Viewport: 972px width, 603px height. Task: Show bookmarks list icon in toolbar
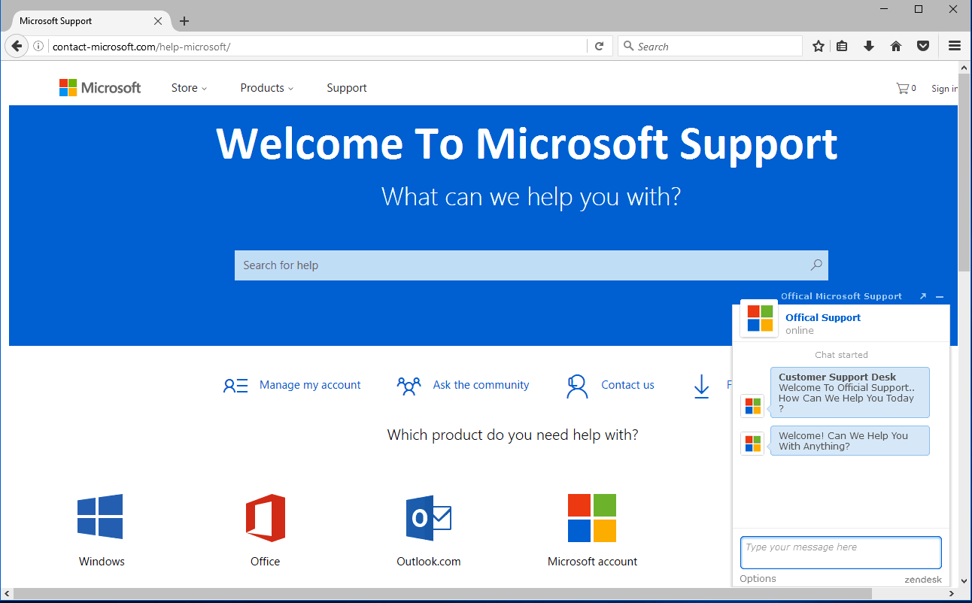pos(843,47)
